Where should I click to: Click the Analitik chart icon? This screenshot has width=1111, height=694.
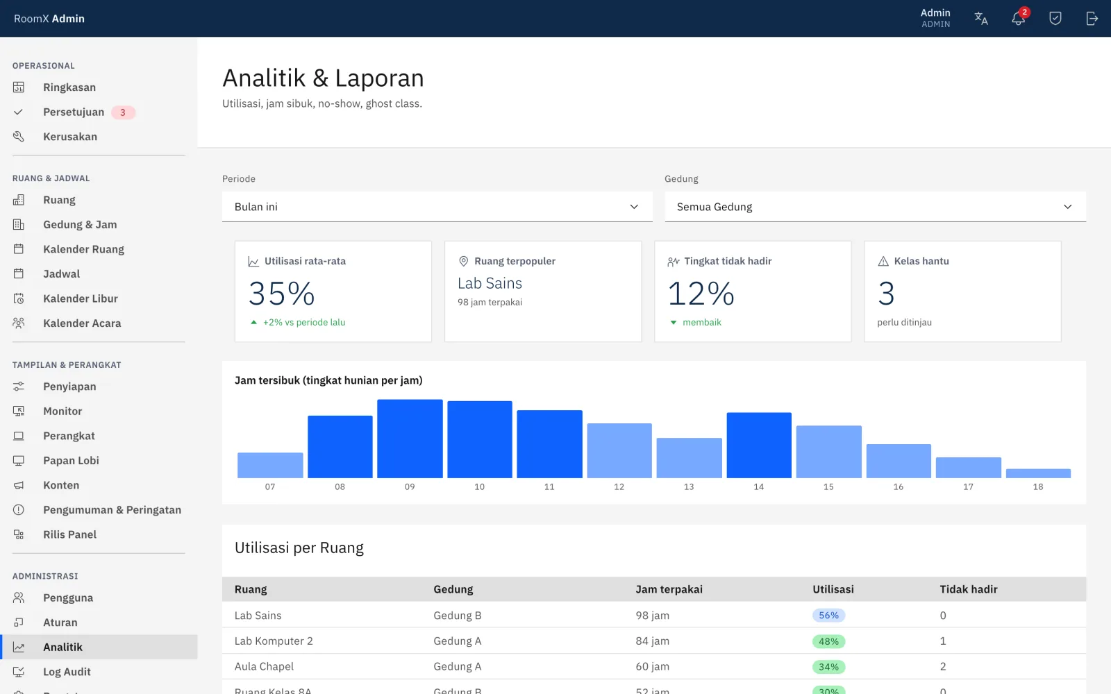pos(19,647)
